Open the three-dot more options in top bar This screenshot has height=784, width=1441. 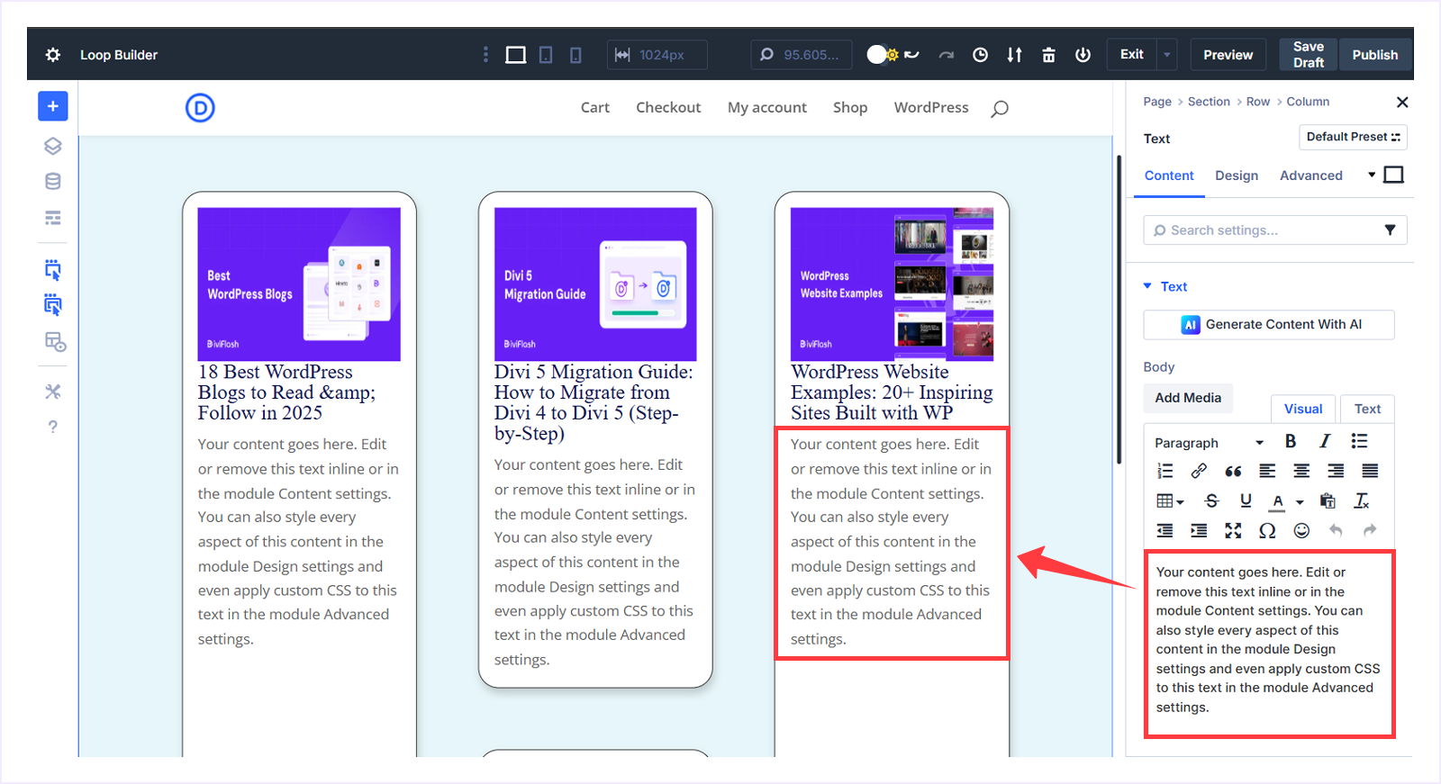(x=485, y=55)
